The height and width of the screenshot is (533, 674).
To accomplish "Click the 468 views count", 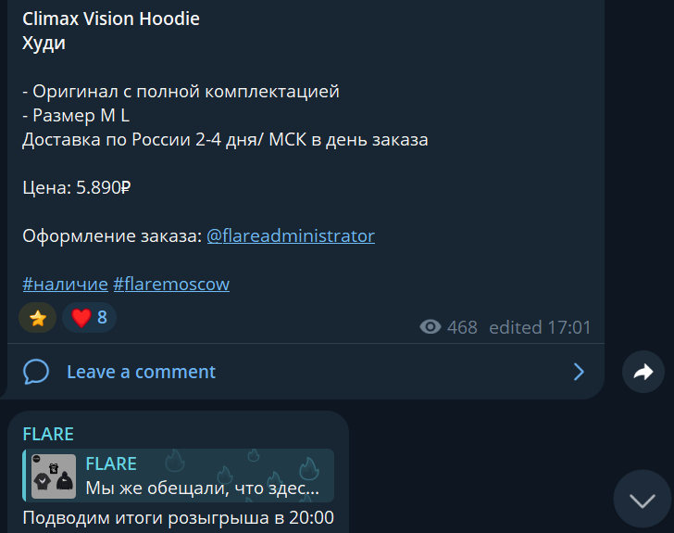I will pos(462,327).
